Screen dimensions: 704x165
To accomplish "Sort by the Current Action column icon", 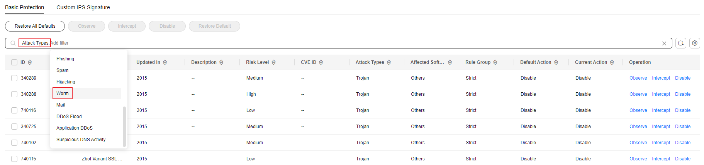I will point(612,62).
